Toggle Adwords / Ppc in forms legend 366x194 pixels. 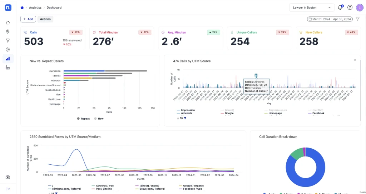pos(103,185)
